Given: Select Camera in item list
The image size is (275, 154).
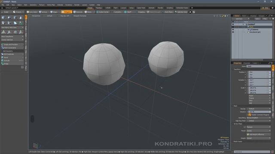Looking at the screenshot, I should click(255, 30).
